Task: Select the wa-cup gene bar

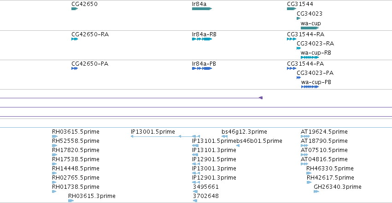Action: (310, 28)
